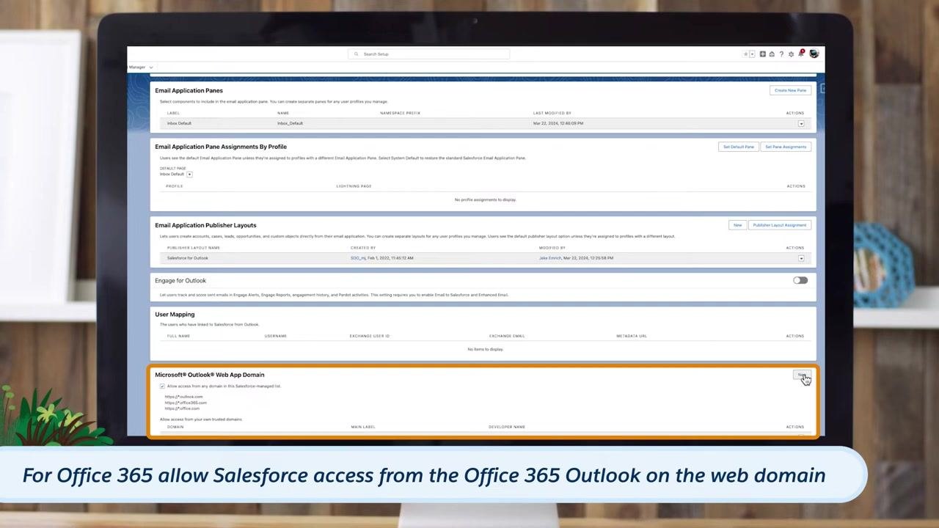Open the help question mark icon
This screenshot has height=528, width=939.
(781, 54)
